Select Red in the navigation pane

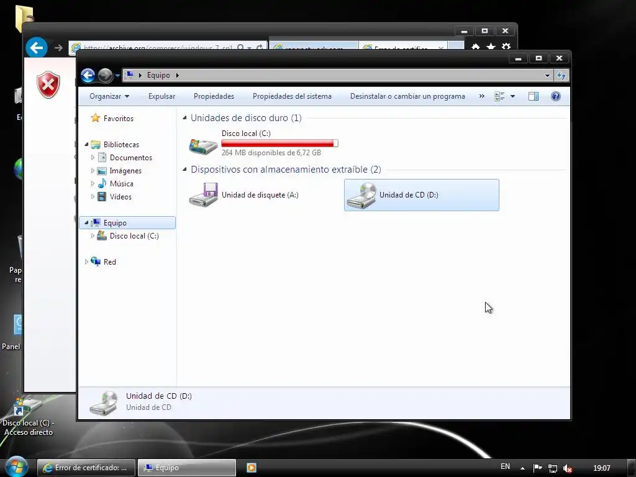(x=109, y=262)
